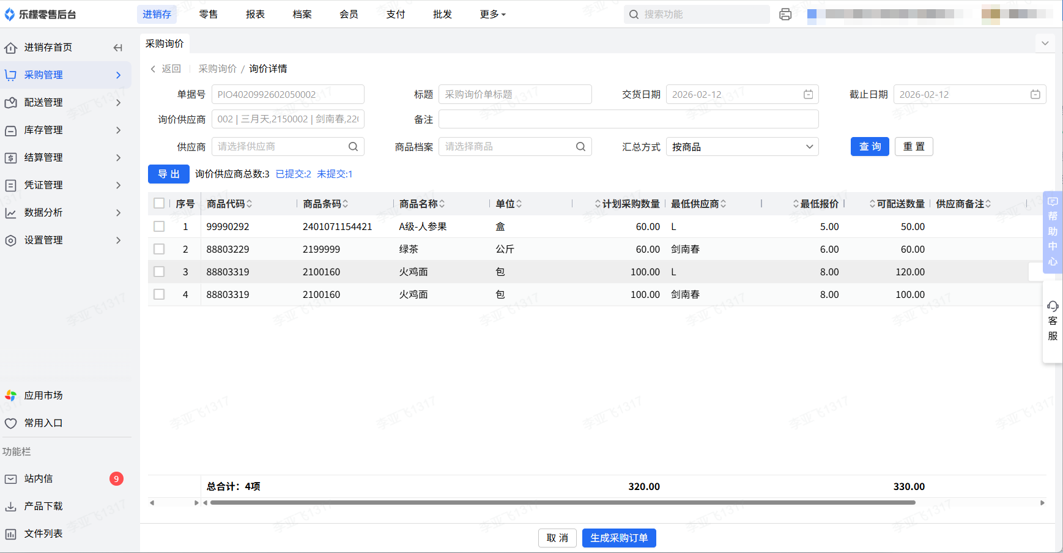Click the 生成采购订单 button
The image size is (1063, 553).
618,538
